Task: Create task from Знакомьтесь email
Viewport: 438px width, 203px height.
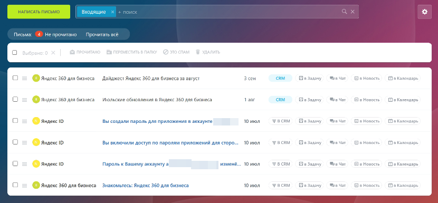Action: coord(310,186)
